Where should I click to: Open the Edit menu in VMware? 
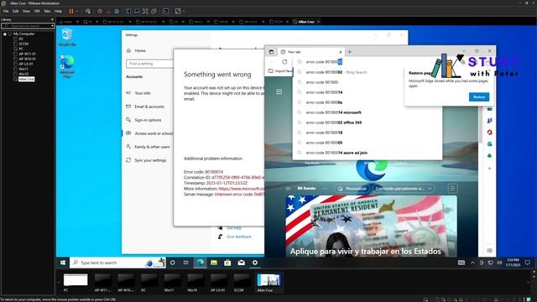click(16, 11)
